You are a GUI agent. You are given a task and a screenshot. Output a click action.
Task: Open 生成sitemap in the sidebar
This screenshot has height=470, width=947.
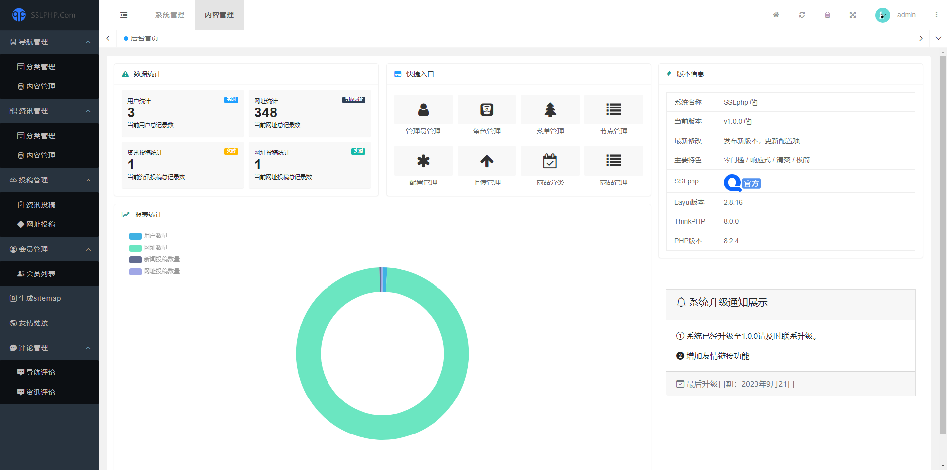tap(39, 298)
